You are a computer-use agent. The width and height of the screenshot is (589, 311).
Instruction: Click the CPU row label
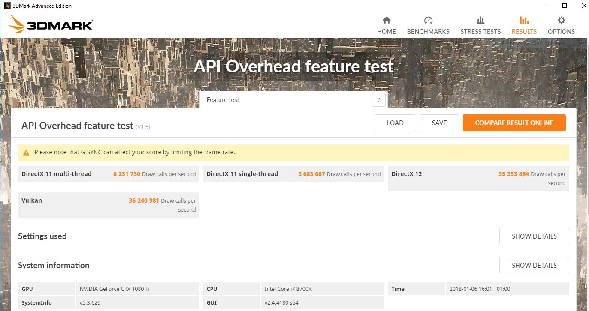coord(212,289)
